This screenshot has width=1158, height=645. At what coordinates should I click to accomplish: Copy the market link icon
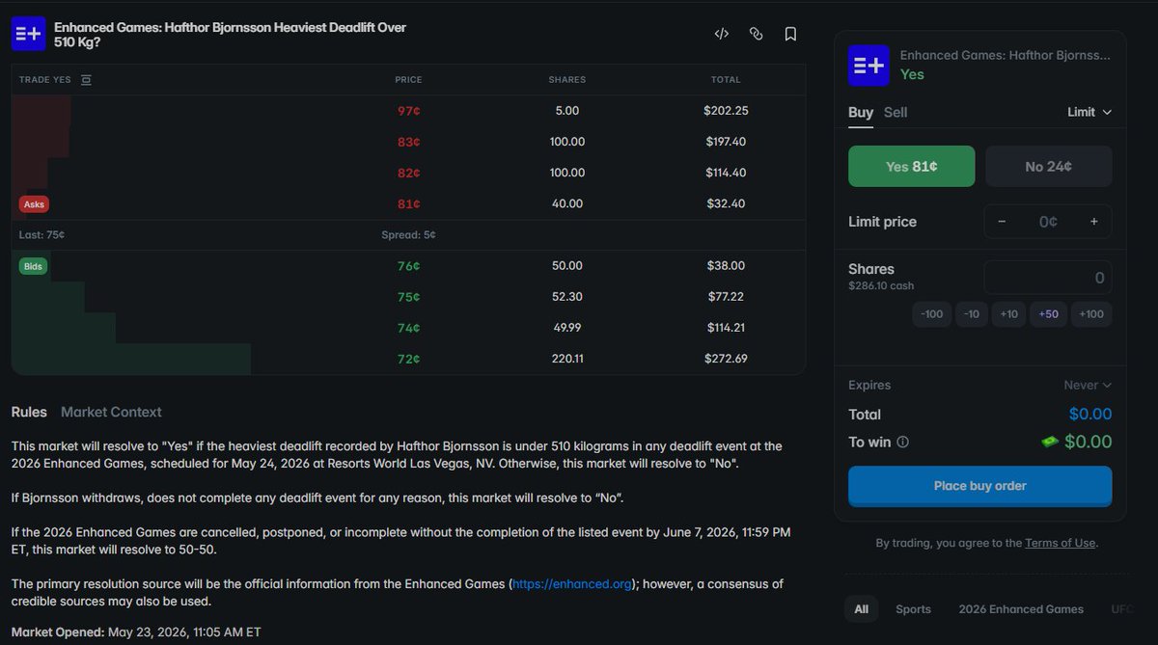click(756, 34)
